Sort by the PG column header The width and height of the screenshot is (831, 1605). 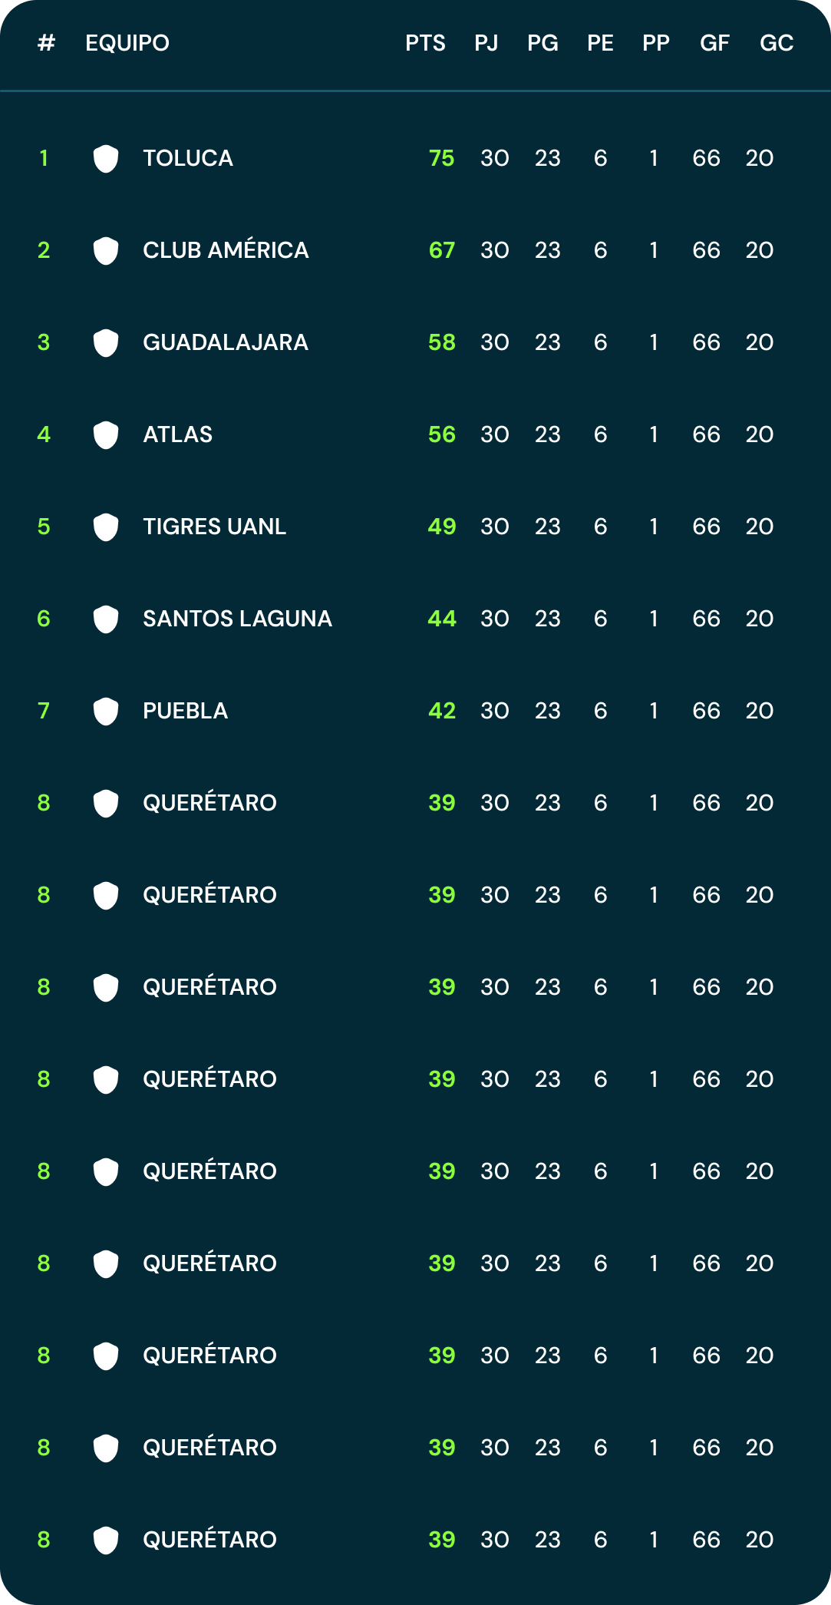point(542,43)
